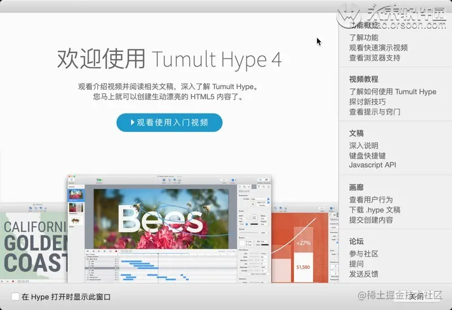
Task: Click the 欢迎使用 Tumult Hype 4 title
Action: pyautogui.click(x=169, y=59)
